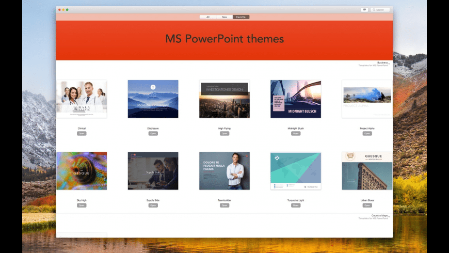This screenshot has height=253, width=449.
Task: Click the "Midnight Blush" theme name label
Action: pos(296,129)
